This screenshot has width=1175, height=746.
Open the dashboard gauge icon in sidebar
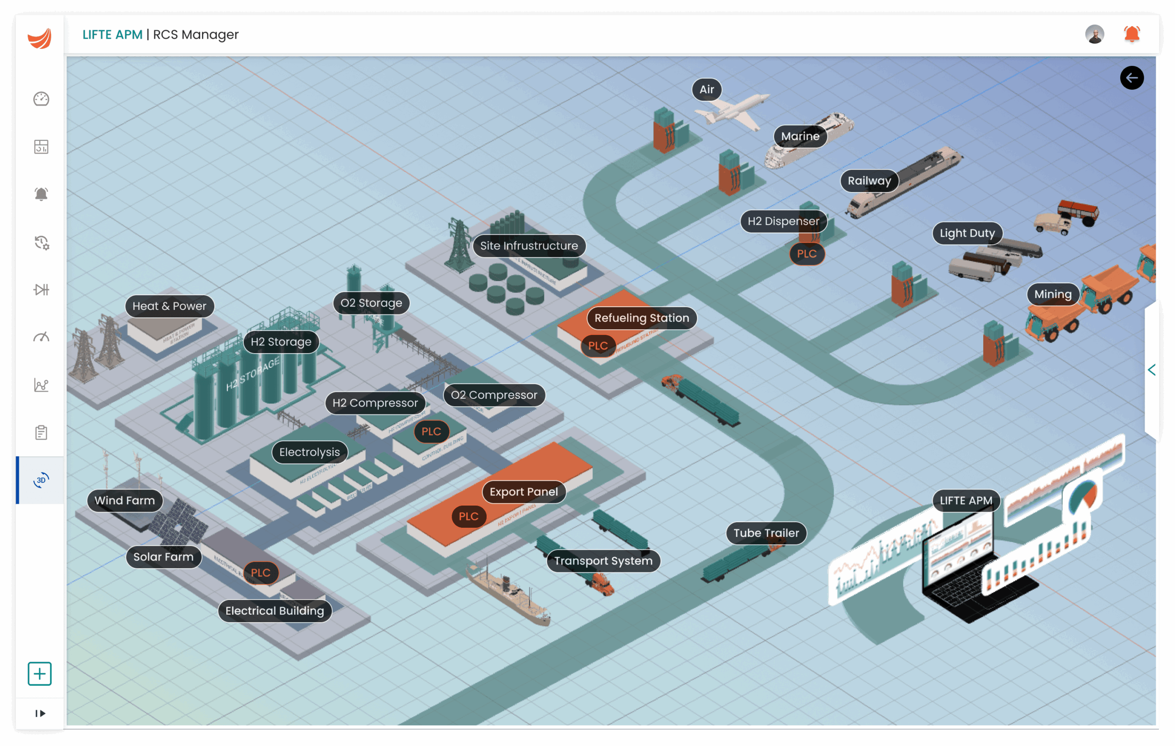(41, 99)
